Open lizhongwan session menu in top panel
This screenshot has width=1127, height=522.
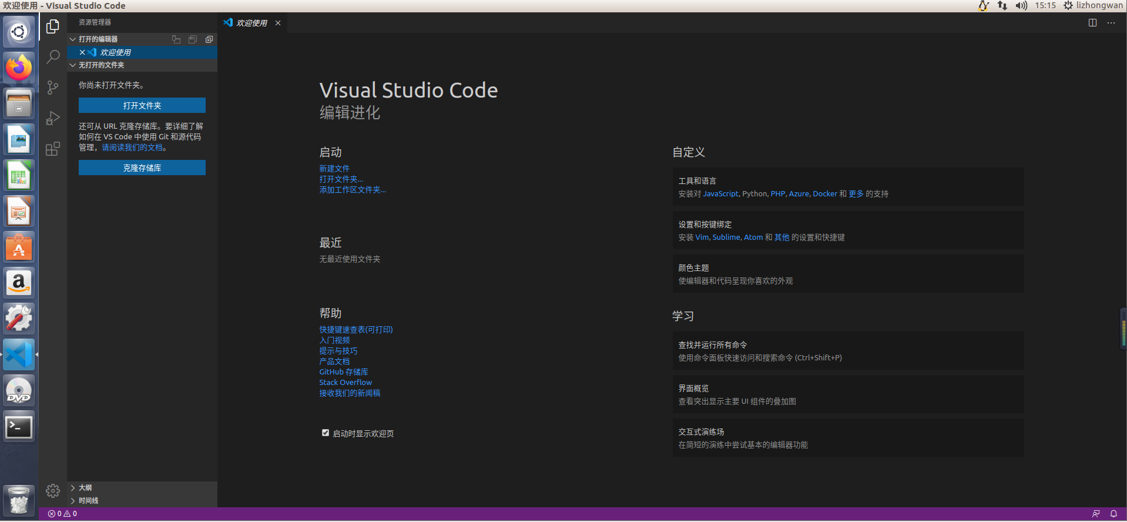[1093, 6]
